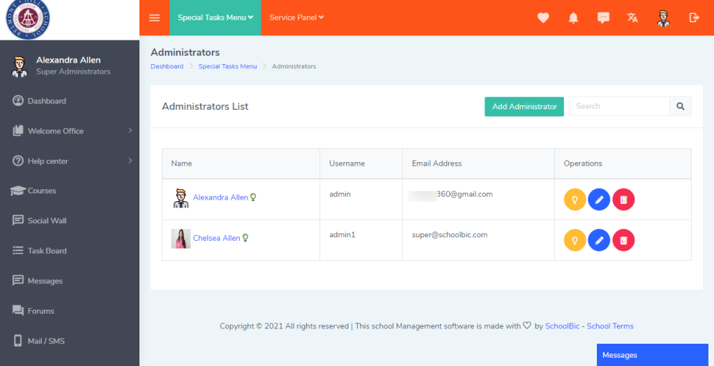Image resolution: width=714 pixels, height=366 pixels.
Task: Click red delete trash for Alexandra Allen
Action: point(623,200)
